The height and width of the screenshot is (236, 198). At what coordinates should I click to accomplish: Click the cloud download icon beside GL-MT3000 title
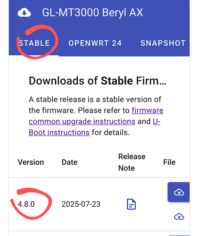24,13
